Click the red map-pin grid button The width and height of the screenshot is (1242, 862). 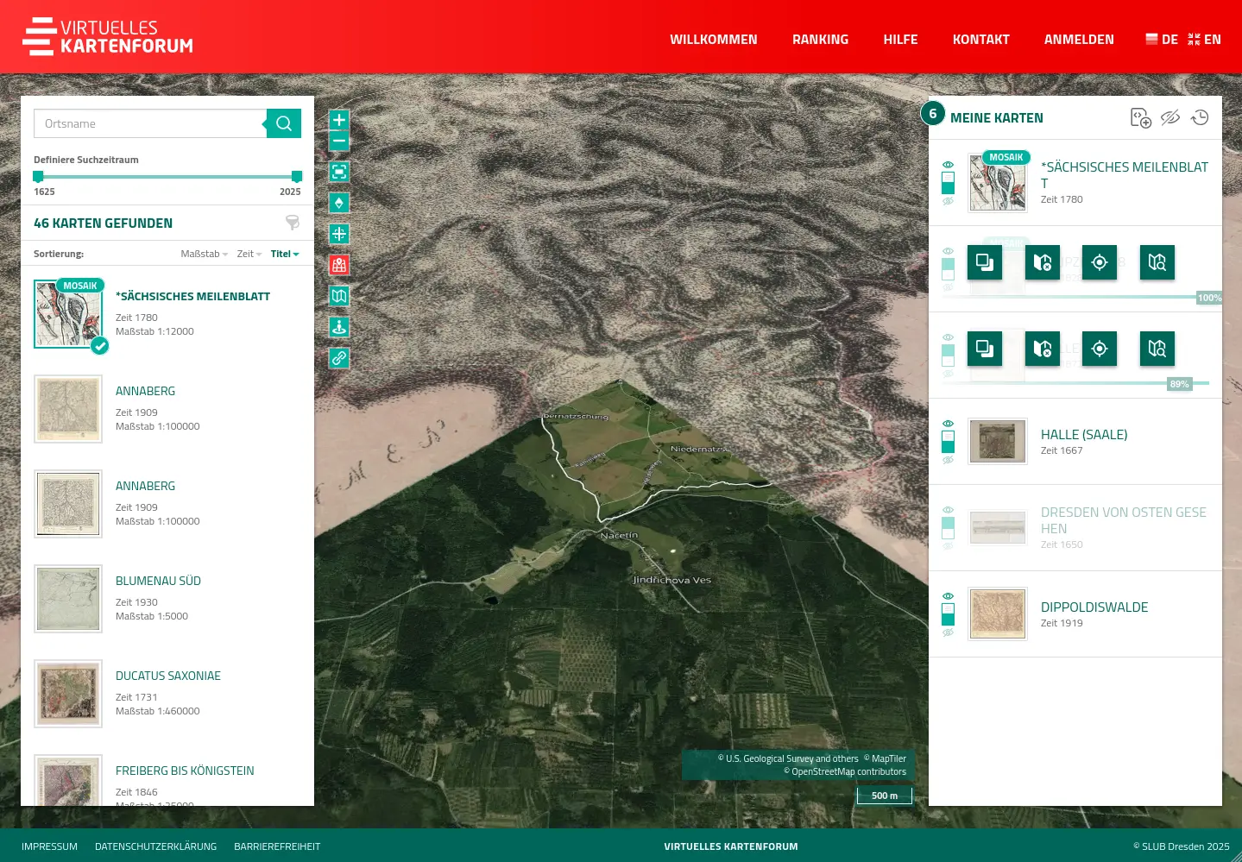coord(339,265)
